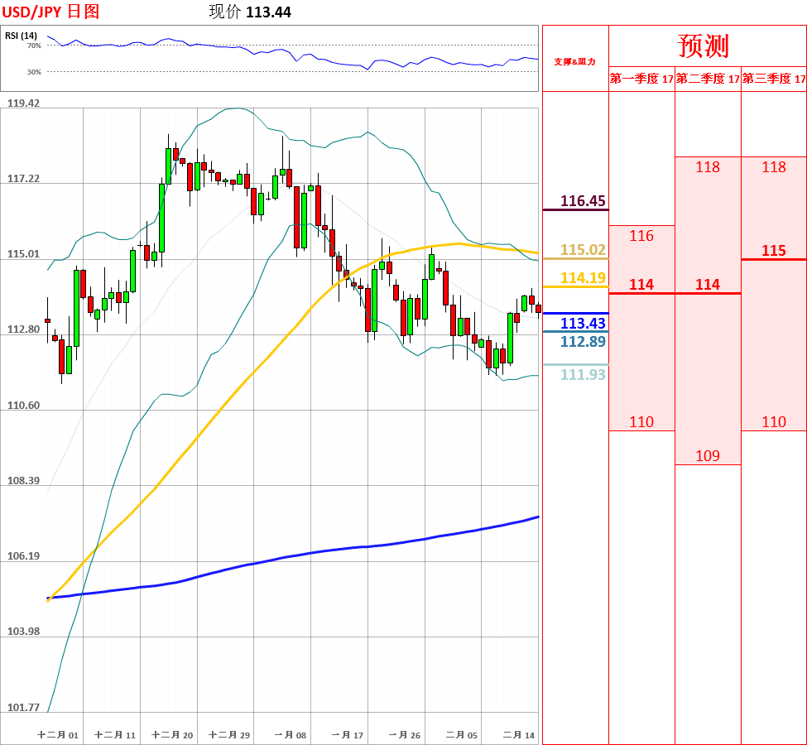Screen dimensions: 807x745
Task: Click the 117.22 price axis label
Action: tap(23, 179)
